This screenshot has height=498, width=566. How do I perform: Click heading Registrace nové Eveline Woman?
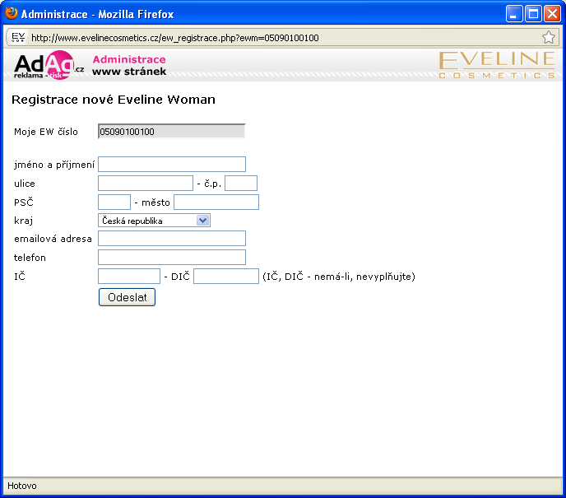(x=114, y=100)
